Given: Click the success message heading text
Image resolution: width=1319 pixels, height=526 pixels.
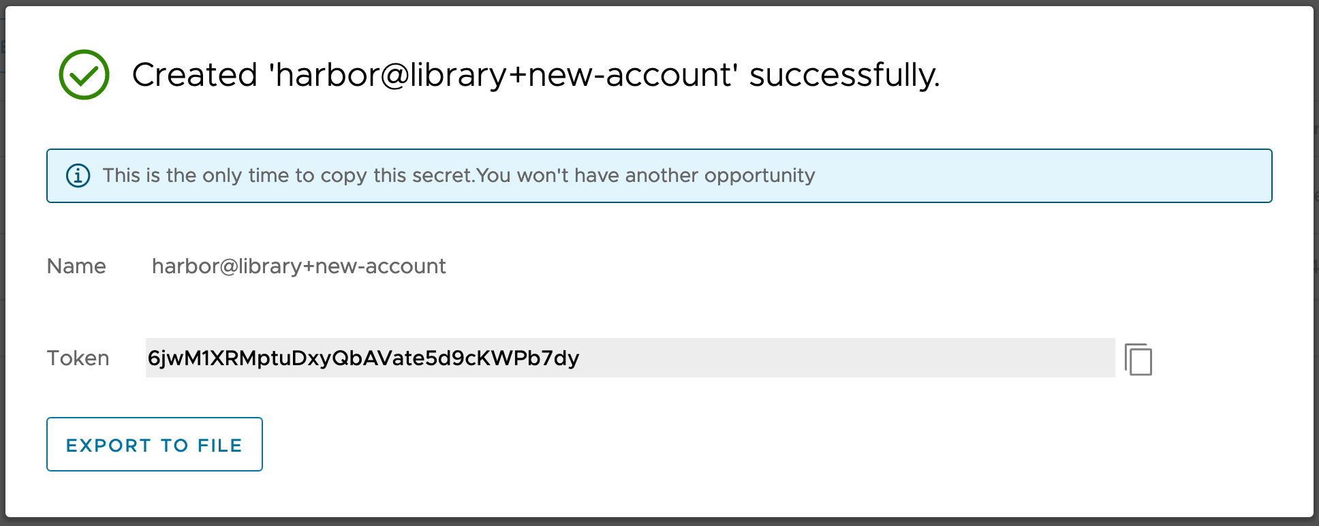Looking at the screenshot, I should 537,75.
